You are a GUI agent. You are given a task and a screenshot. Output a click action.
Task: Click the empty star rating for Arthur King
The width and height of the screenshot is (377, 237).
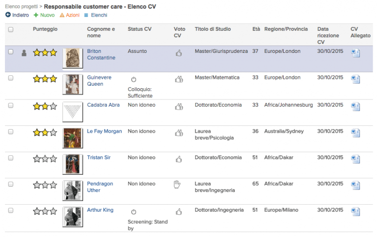coord(45,211)
